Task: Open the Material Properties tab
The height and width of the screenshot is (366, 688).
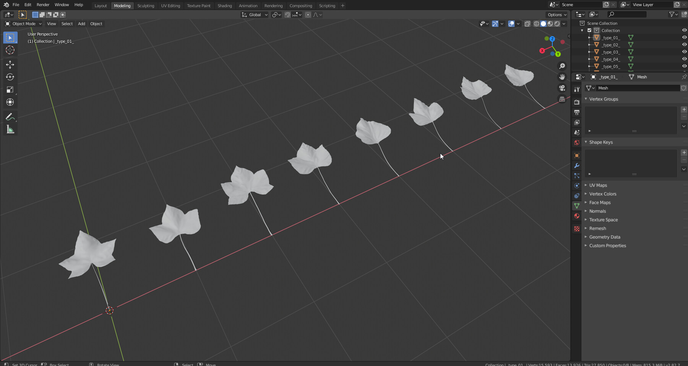Action: (x=577, y=216)
